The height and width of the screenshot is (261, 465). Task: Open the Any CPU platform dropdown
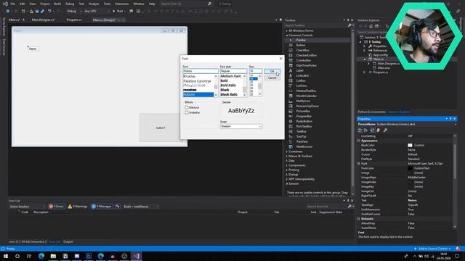[x=97, y=12]
